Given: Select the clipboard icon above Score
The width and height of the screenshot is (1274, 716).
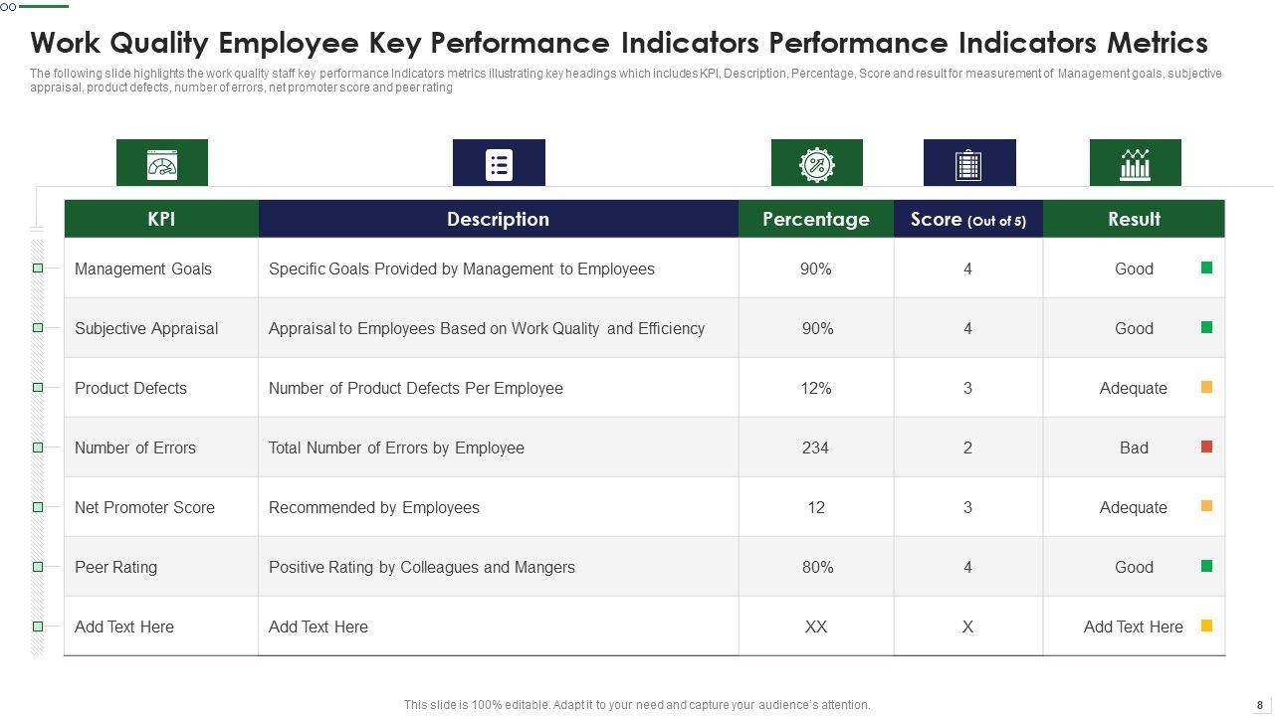Looking at the screenshot, I should point(968,164).
